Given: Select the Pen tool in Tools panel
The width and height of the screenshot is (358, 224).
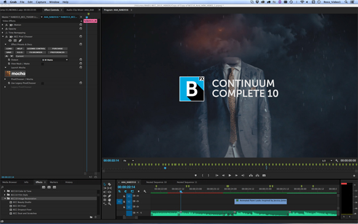Looking at the screenshot, I should click(109, 196).
